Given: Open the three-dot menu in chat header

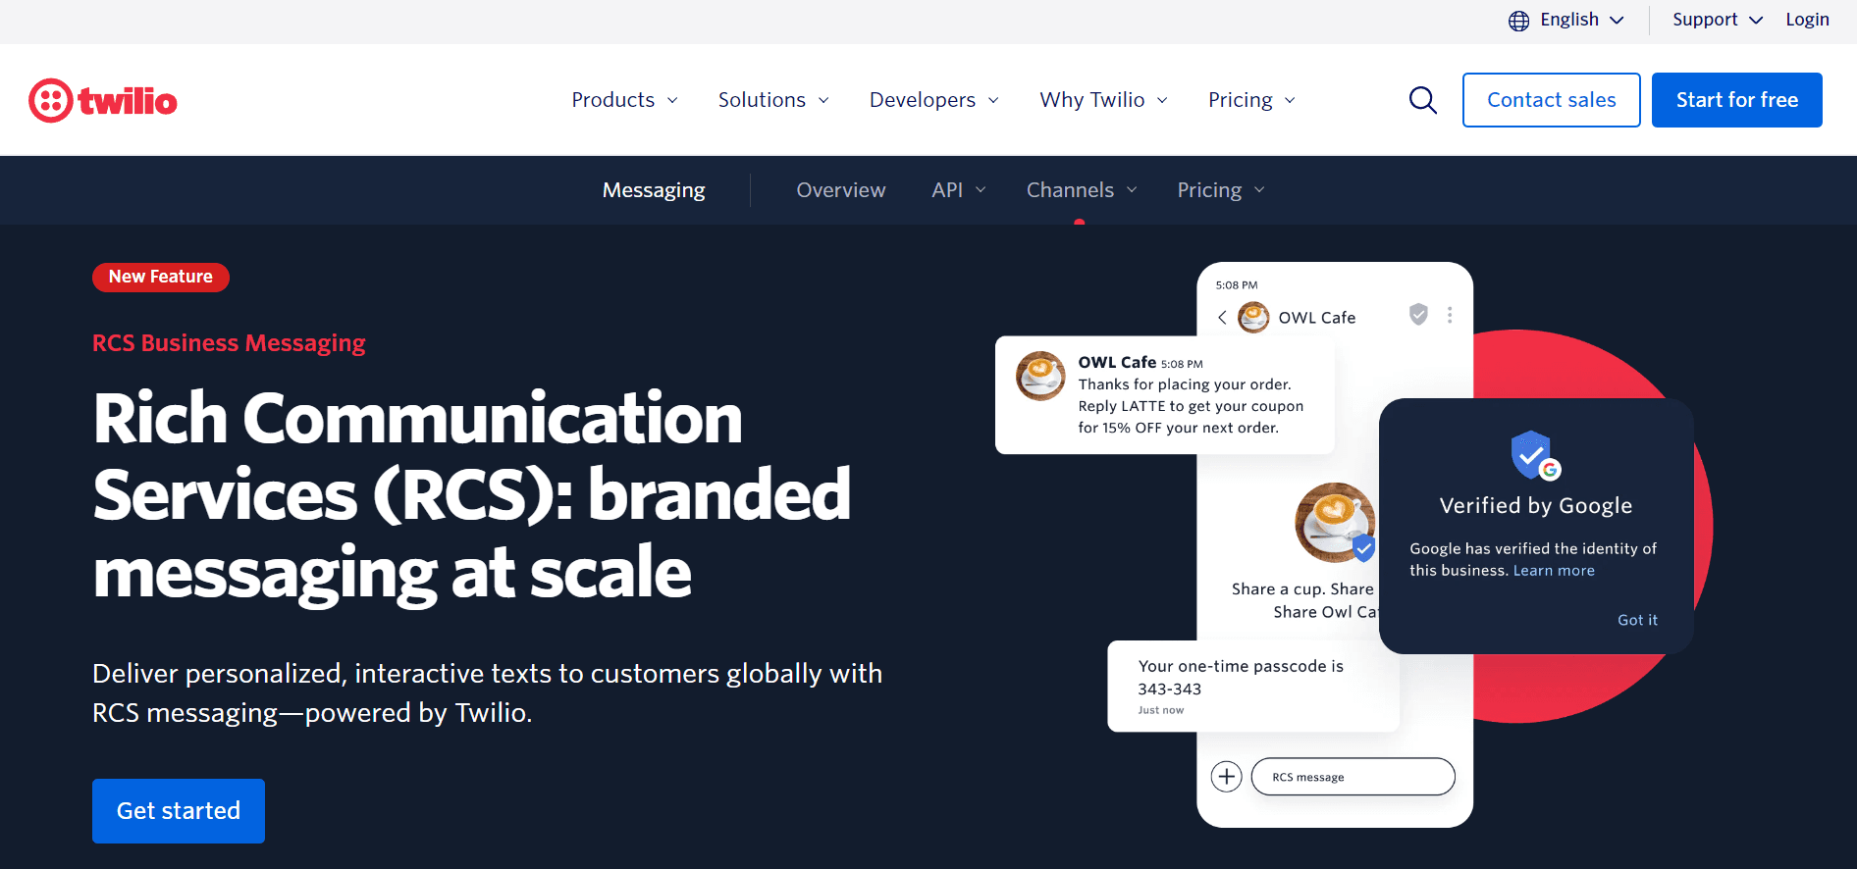Looking at the screenshot, I should [x=1450, y=315].
